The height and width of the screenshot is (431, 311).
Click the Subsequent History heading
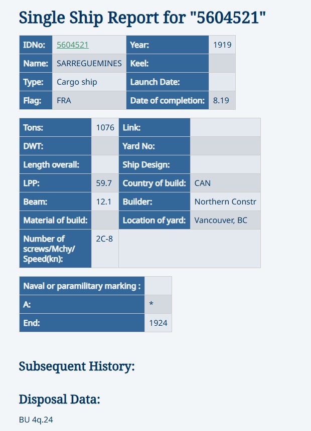click(77, 366)
